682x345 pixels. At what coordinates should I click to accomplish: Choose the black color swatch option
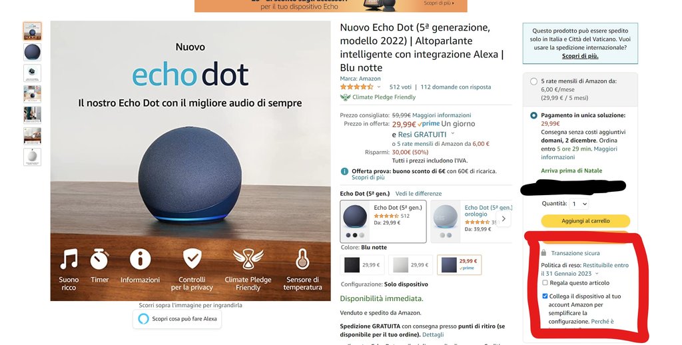362,265
